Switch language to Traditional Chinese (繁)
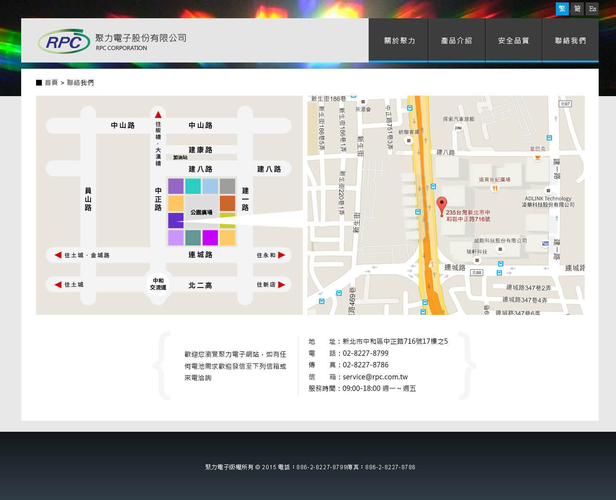The width and height of the screenshot is (616, 500). pos(562,9)
